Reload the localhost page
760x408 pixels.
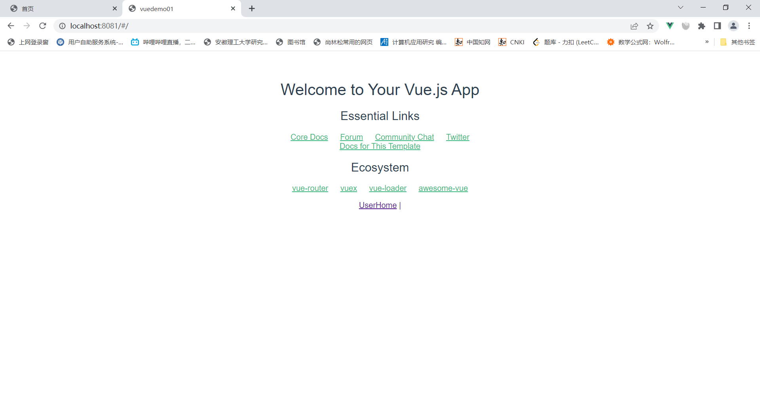click(43, 26)
